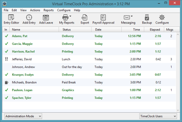Viewport: 182px width, 122px height.
Task: Sort by the Date column header
Action: click(x=107, y=29)
